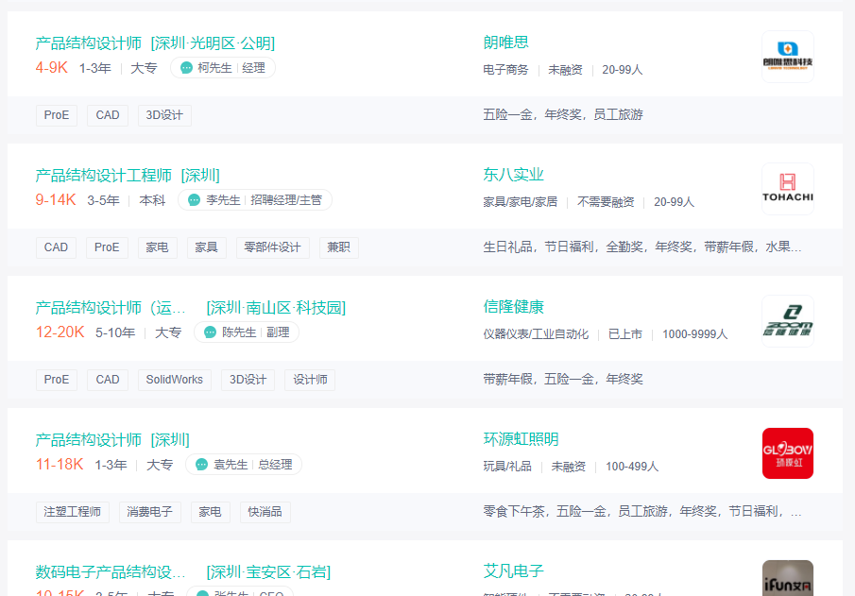Click the 3D设计 tag under 朗唯思 job

[164, 115]
